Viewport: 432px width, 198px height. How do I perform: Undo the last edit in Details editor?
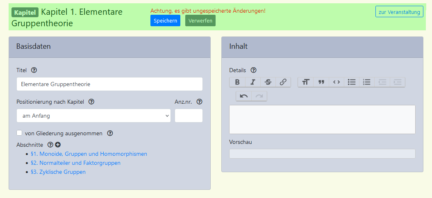click(x=244, y=96)
